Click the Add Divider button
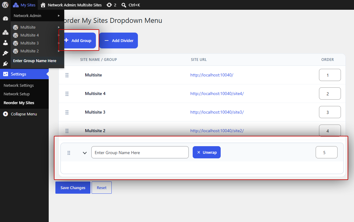354x222 pixels. tap(118, 41)
